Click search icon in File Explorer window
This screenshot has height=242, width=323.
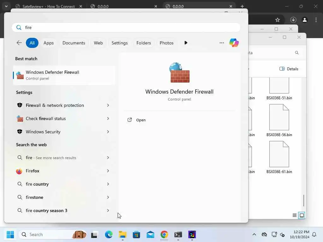[x=297, y=53]
